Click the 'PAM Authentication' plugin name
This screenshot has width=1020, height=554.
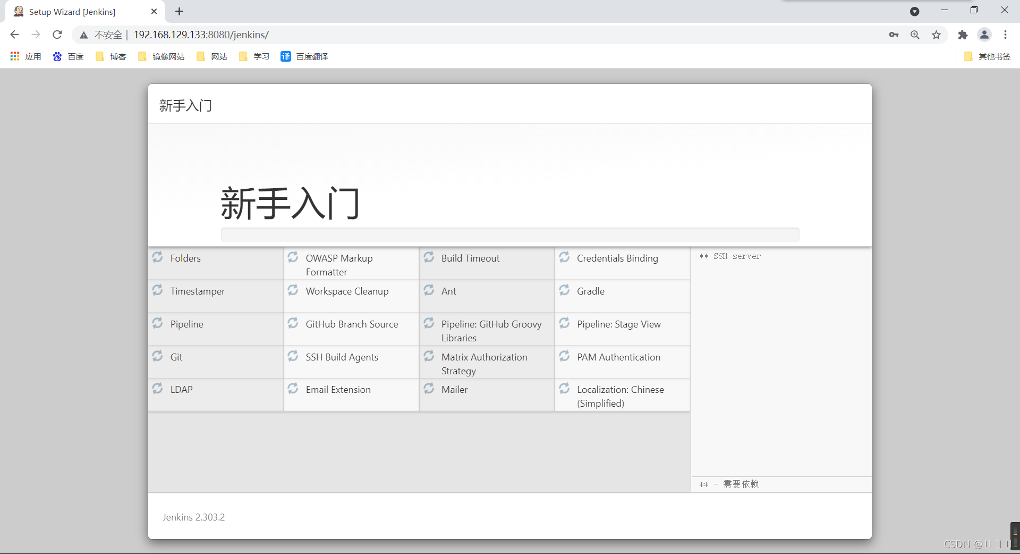[619, 357]
